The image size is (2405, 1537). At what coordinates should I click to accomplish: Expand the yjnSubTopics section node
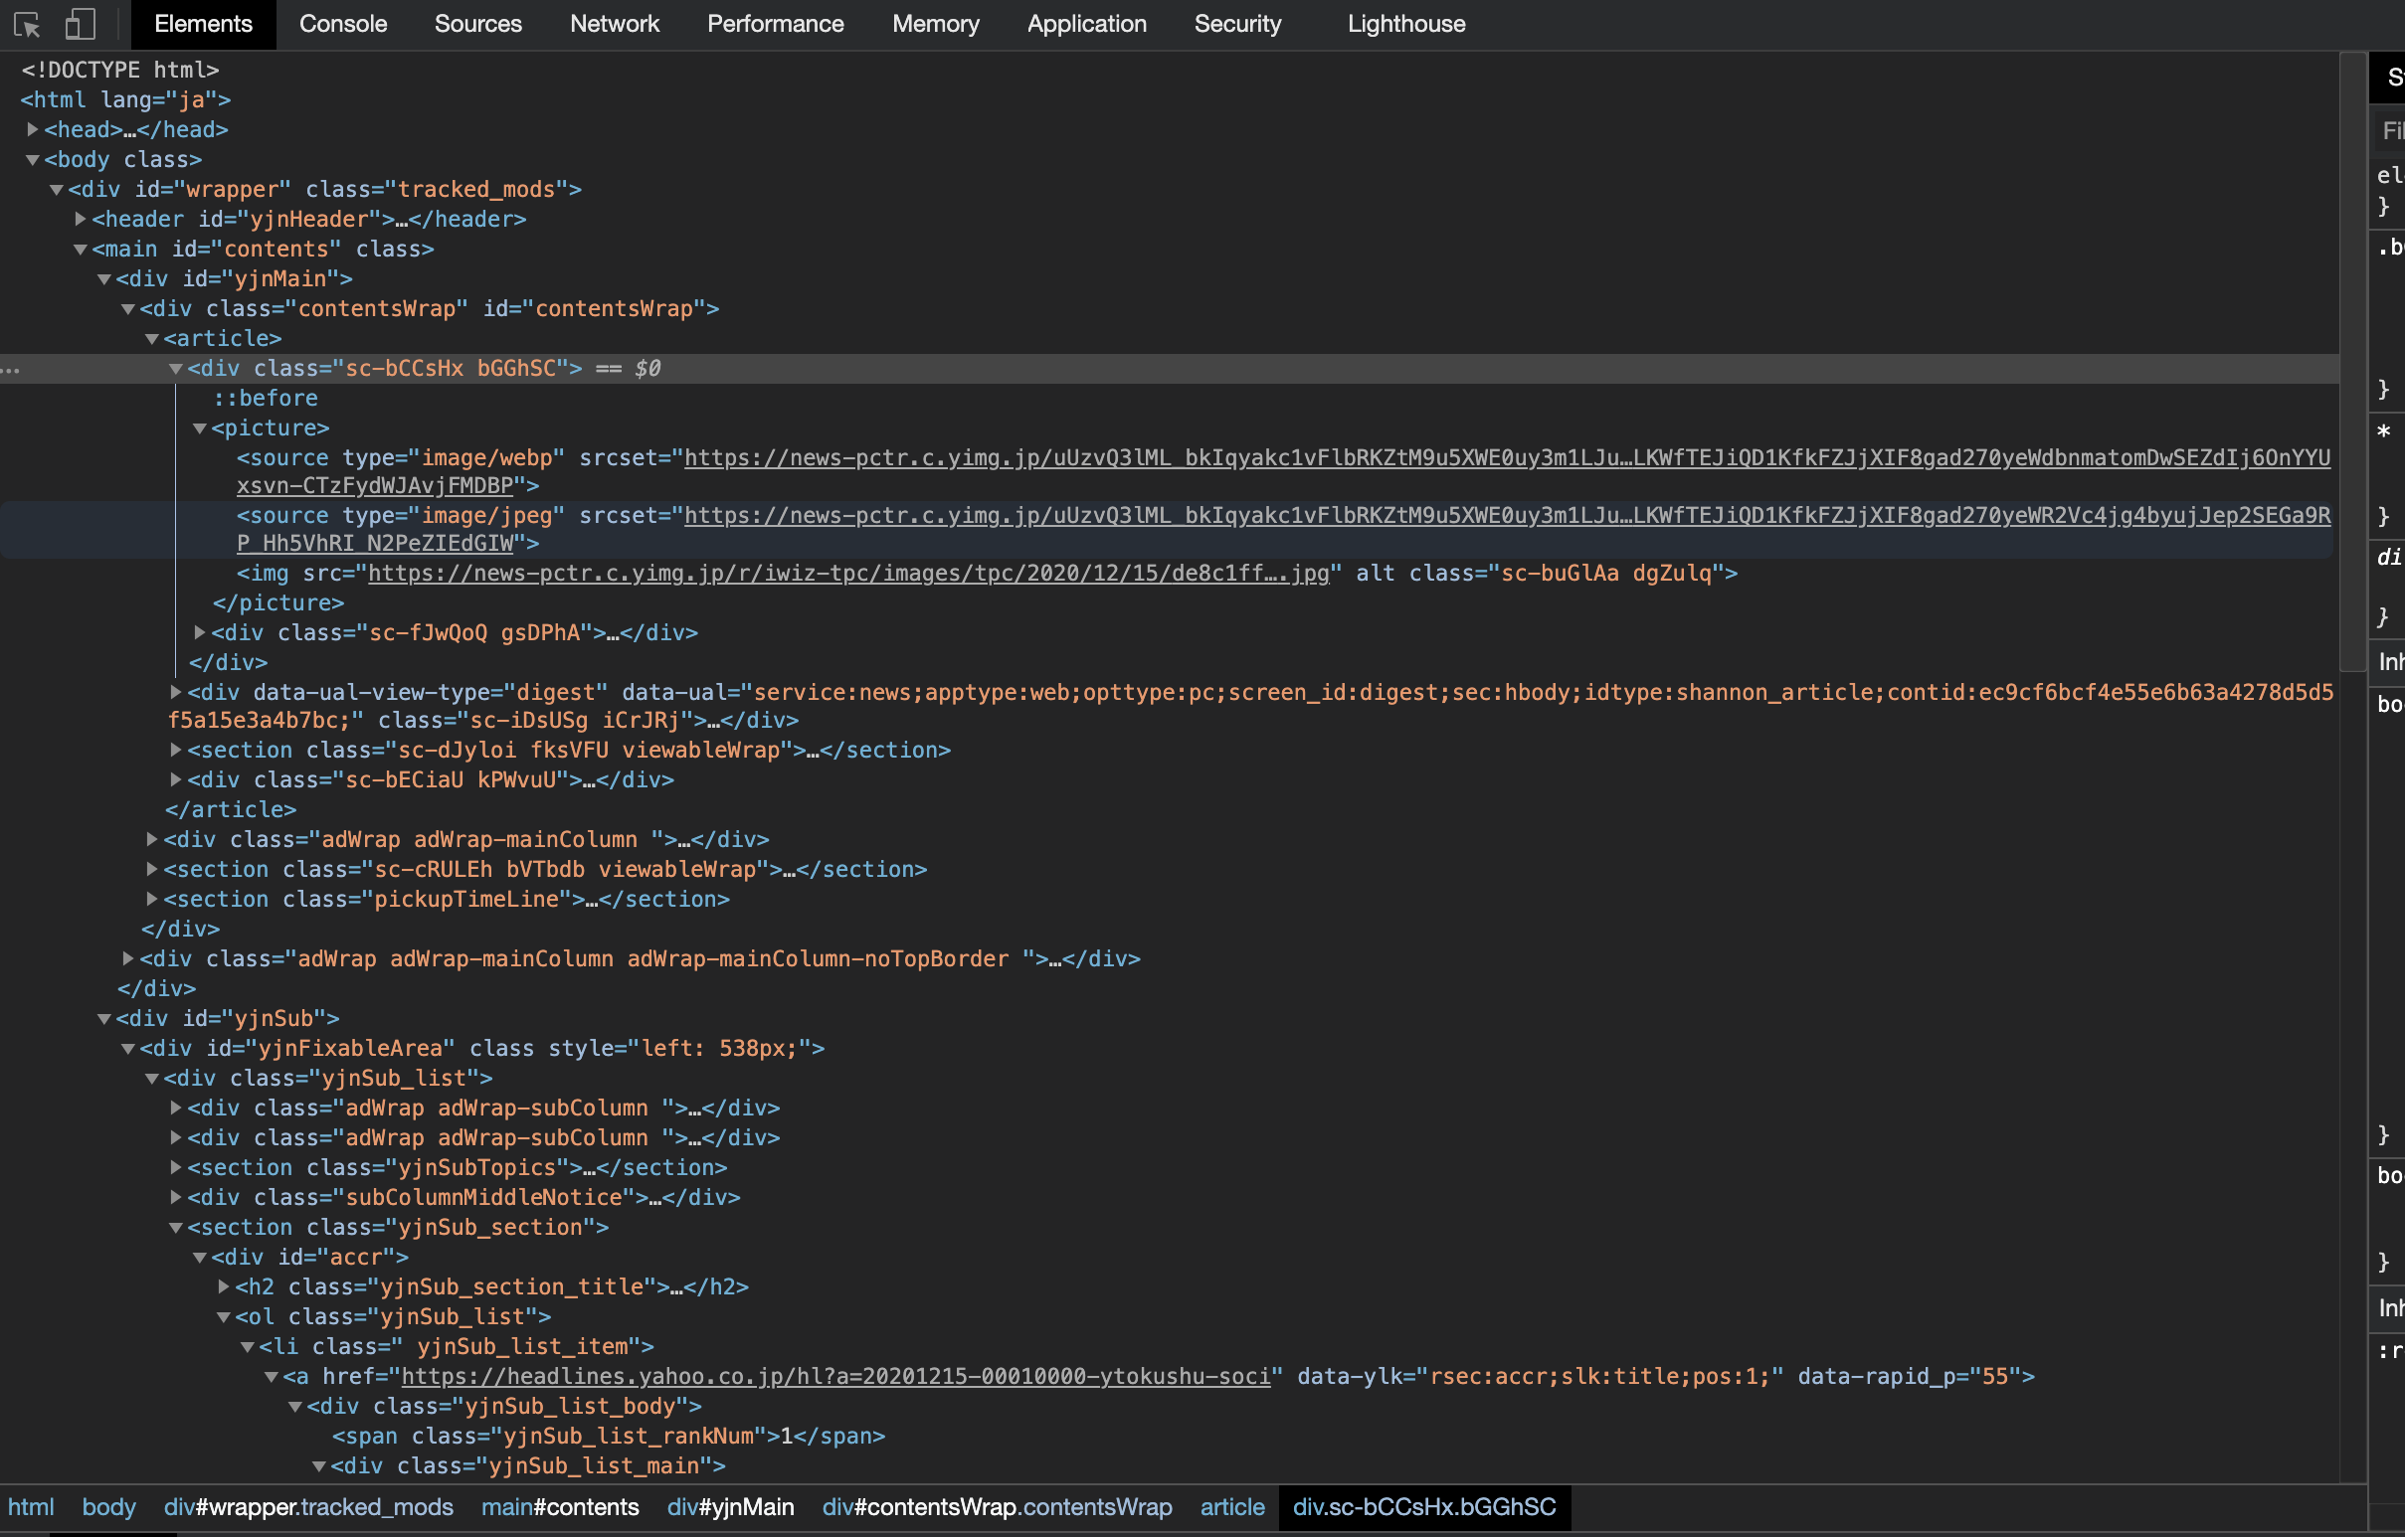coord(176,1168)
